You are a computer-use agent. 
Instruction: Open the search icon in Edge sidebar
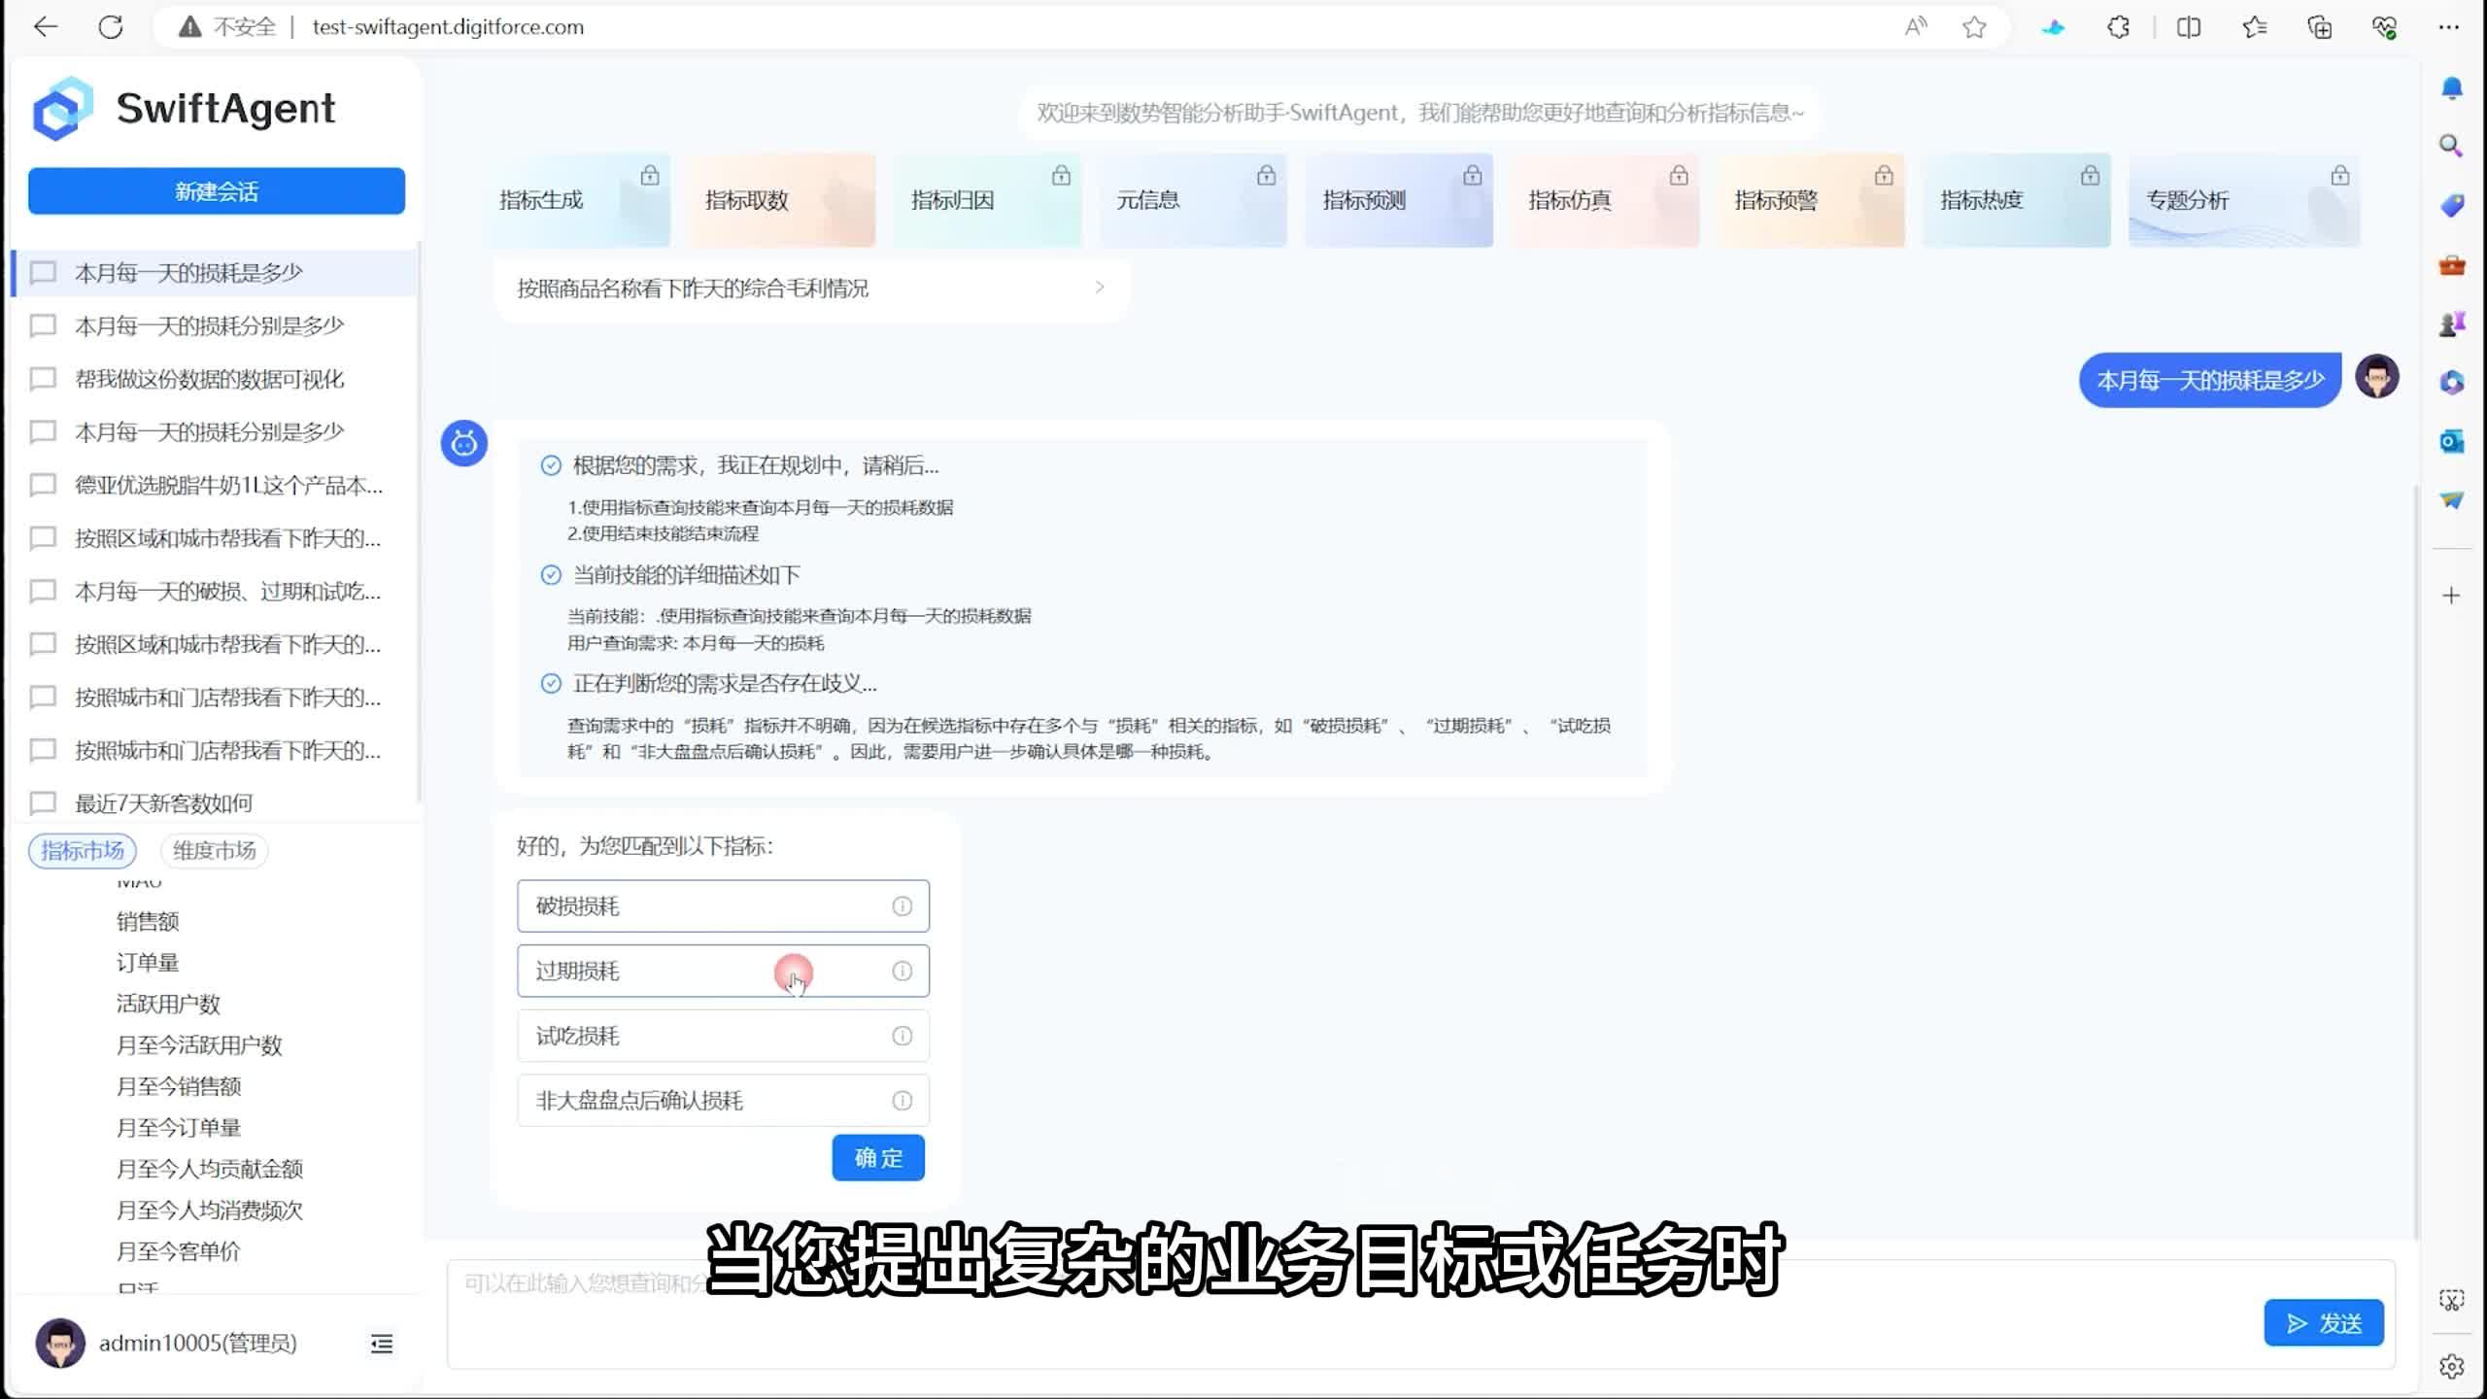(2451, 144)
